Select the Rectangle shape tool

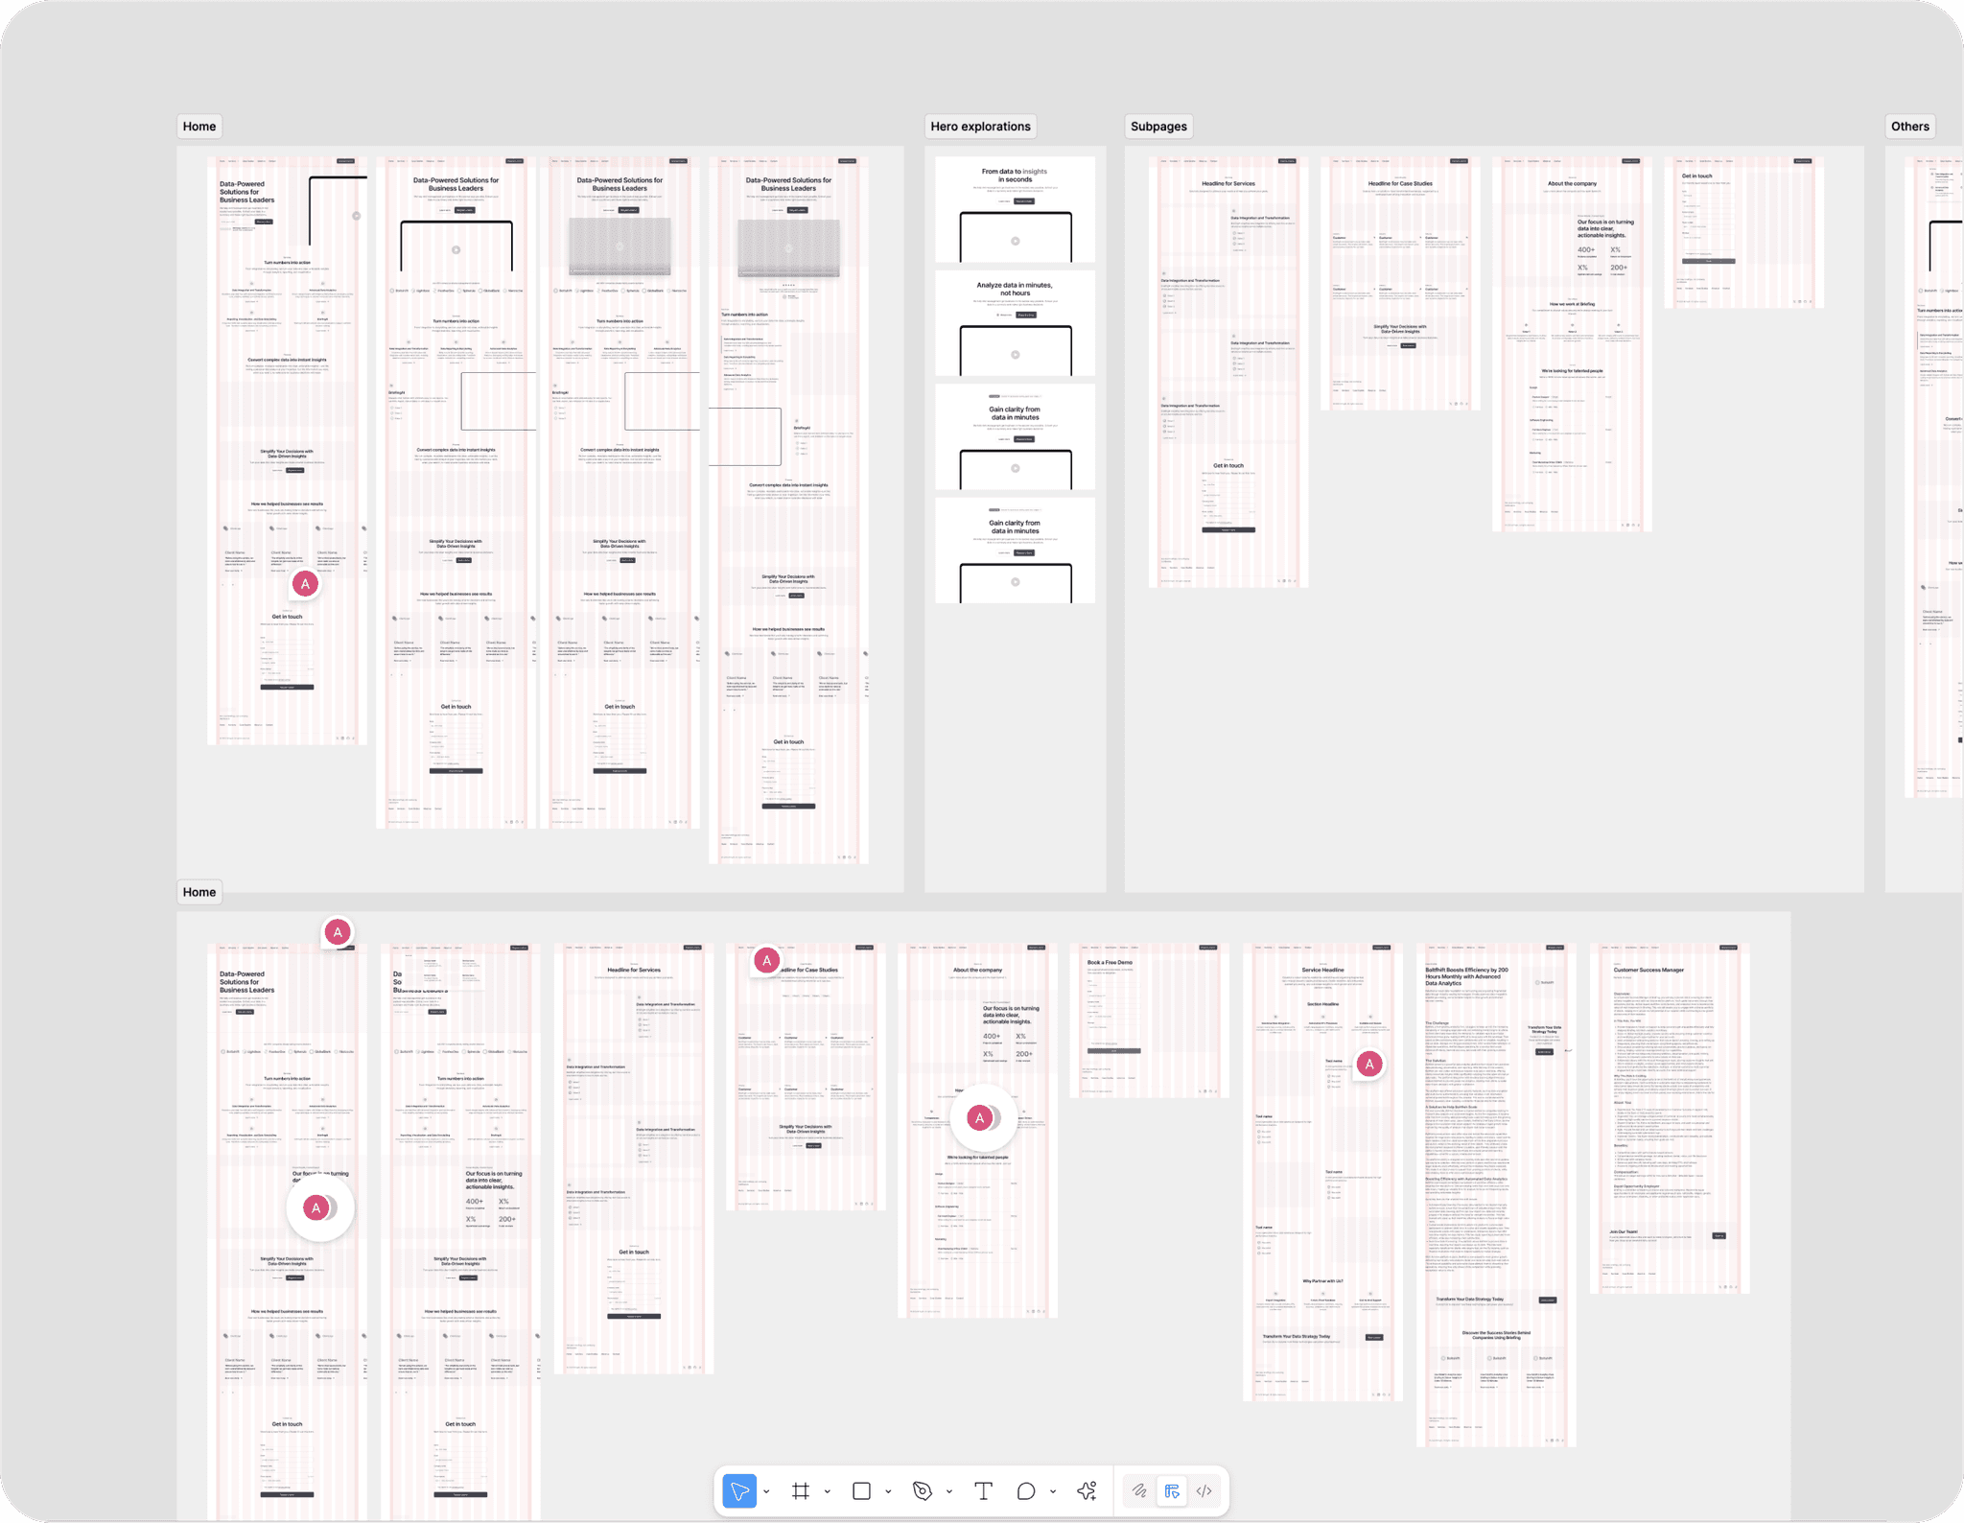pos(861,1490)
